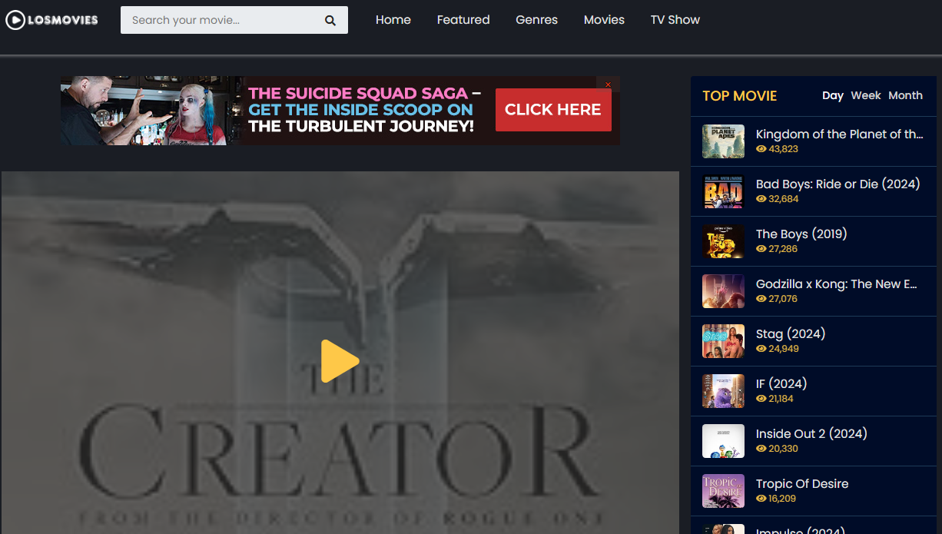Click the Stag poster thumbnail
Image resolution: width=942 pixels, height=534 pixels.
723,341
